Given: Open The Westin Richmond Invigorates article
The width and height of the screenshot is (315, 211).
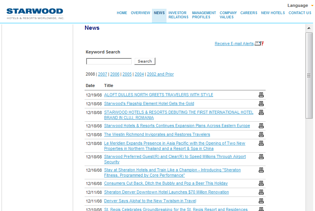Looking at the screenshot, I should (157, 135).
